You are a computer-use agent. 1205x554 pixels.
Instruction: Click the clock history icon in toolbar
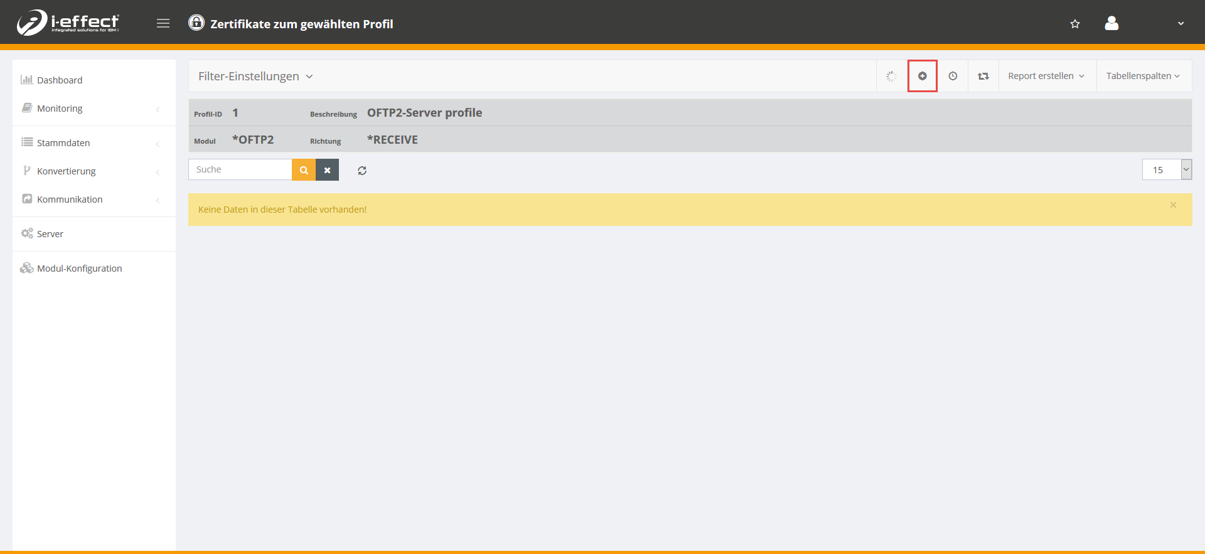click(x=953, y=76)
